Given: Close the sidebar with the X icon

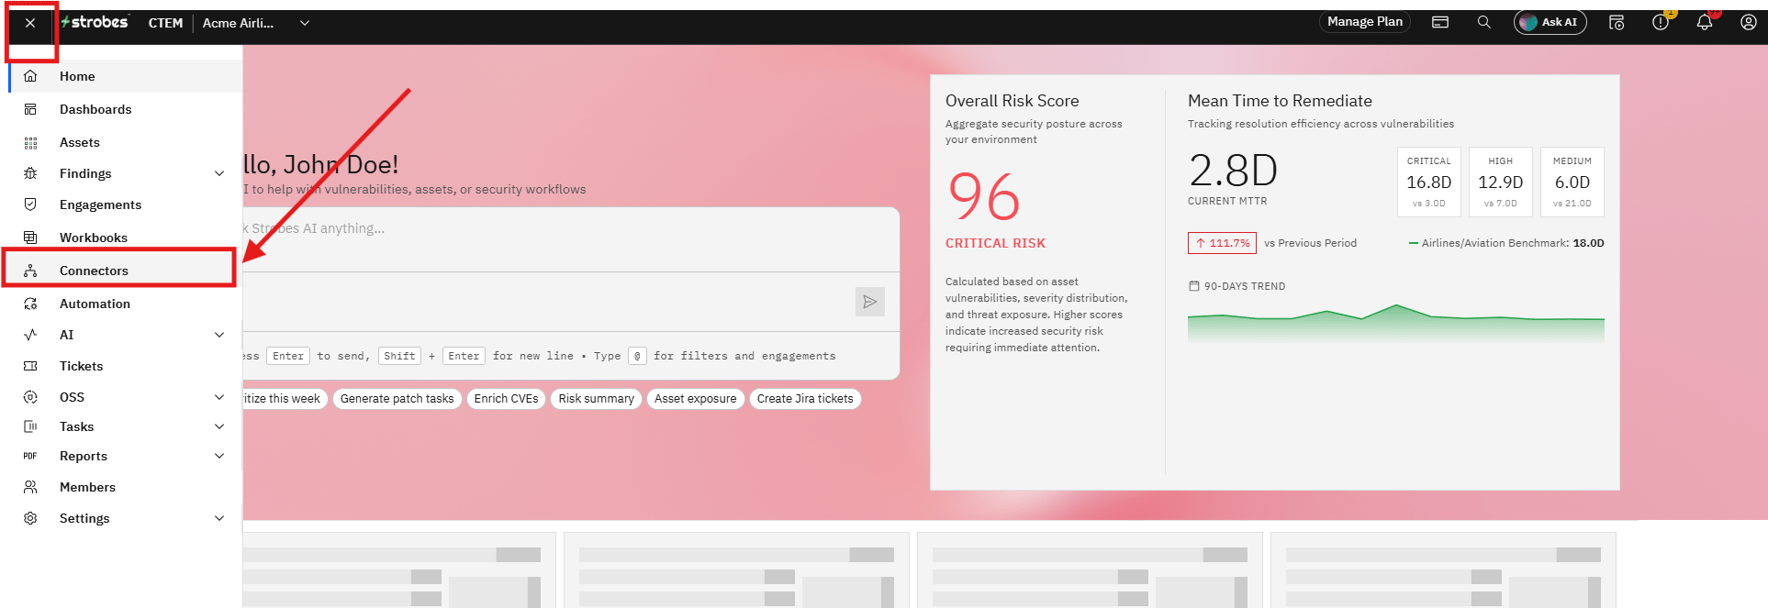Looking at the screenshot, I should 30,23.
